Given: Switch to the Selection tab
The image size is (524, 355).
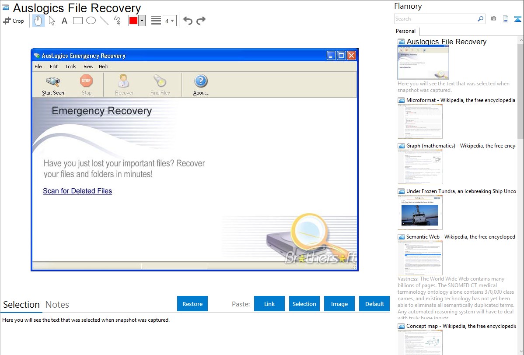Looking at the screenshot, I should (21, 305).
